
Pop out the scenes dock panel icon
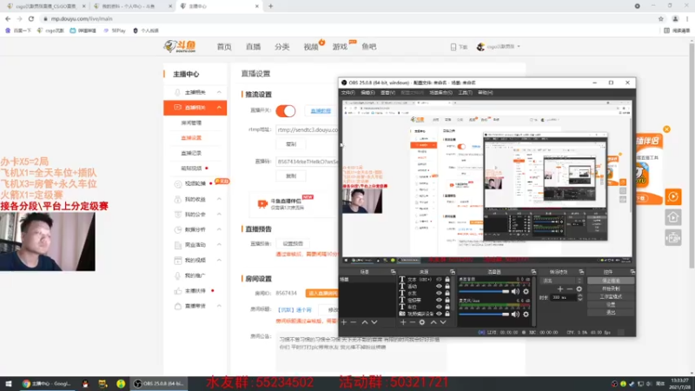click(x=394, y=272)
